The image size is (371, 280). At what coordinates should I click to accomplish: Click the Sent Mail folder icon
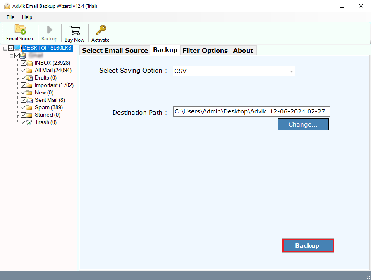pyautogui.click(x=30, y=100)
